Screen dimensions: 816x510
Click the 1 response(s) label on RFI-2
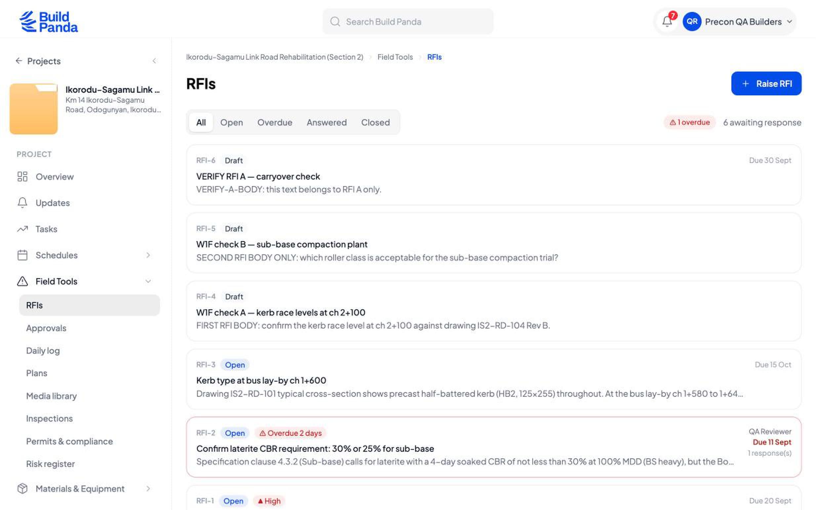(x=769, y=453)
